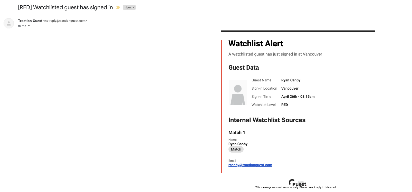Click the 'Watchlist Alert' heading

(x=256, y=44)
